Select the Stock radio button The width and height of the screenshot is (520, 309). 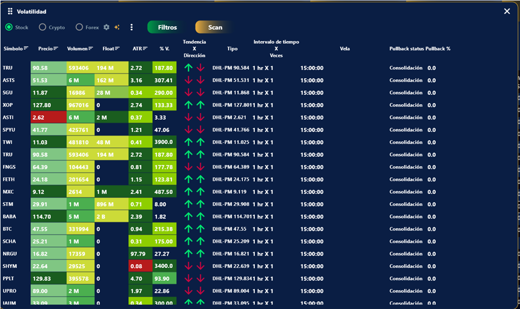9,27
